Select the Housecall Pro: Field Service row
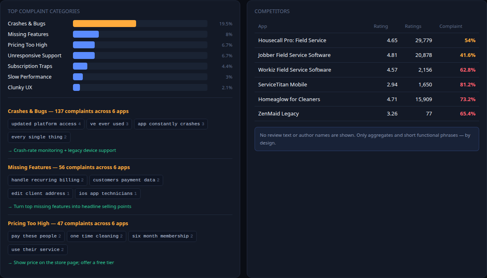The width and height of the screenshot is (487, 278). (366, 41)
